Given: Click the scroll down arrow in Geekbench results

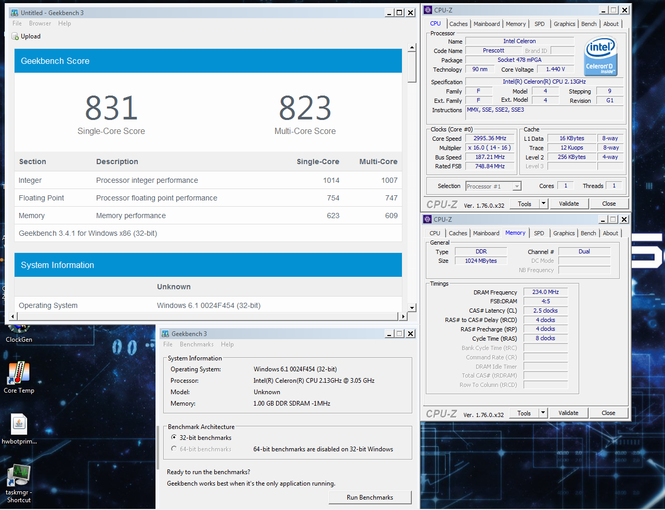Looking at the screenshot, I should coord(412,307).
